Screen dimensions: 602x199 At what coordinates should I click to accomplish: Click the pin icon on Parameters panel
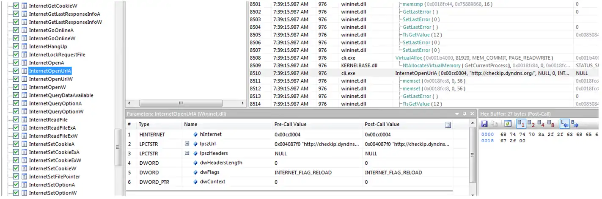(x=465, y=114)
